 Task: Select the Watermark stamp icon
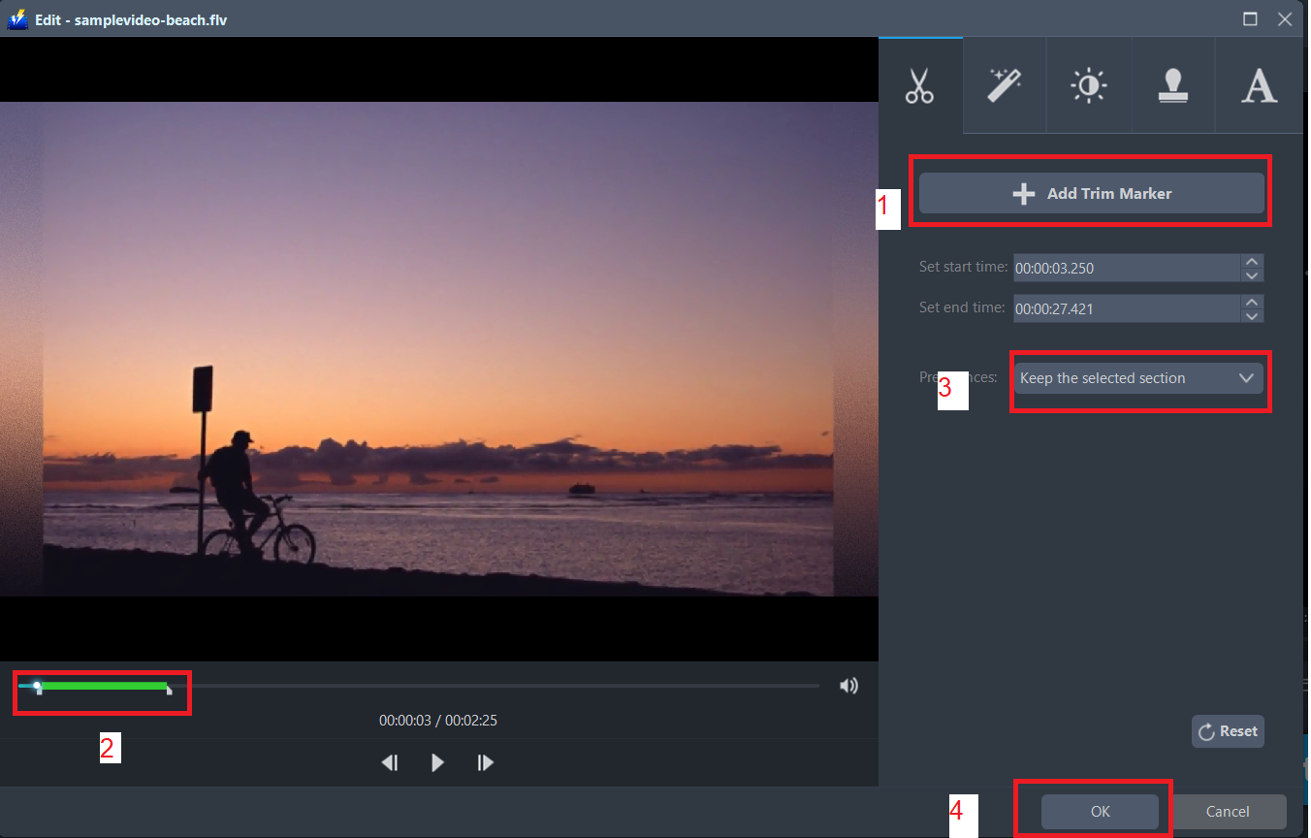click(x=1173, y=85)
